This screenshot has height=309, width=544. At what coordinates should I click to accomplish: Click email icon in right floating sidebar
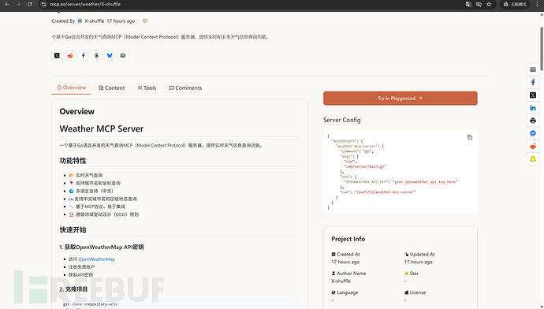point(533,69)
